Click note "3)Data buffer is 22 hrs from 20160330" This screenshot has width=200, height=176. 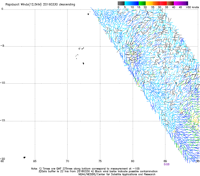pyautogui.click(x=64, y=171)
